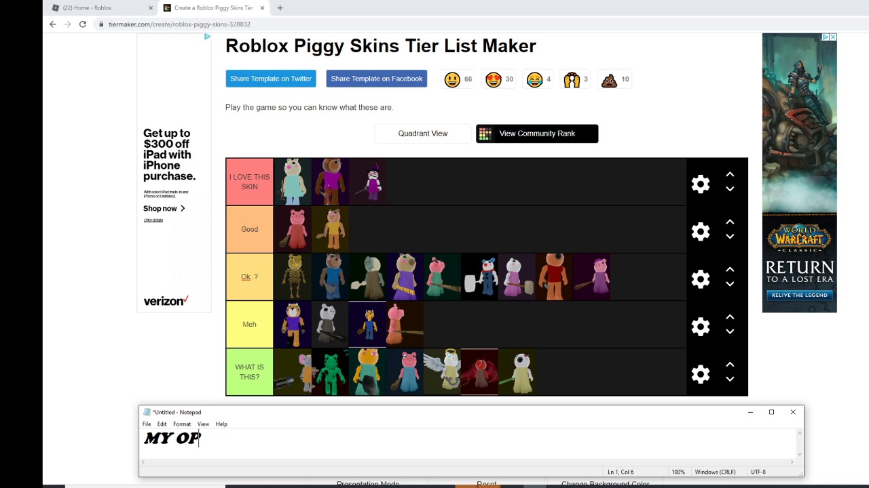Switch to the Home - Roblox tab
The width and height of the screenshot is (869, 488).
(x=98, y=8)
